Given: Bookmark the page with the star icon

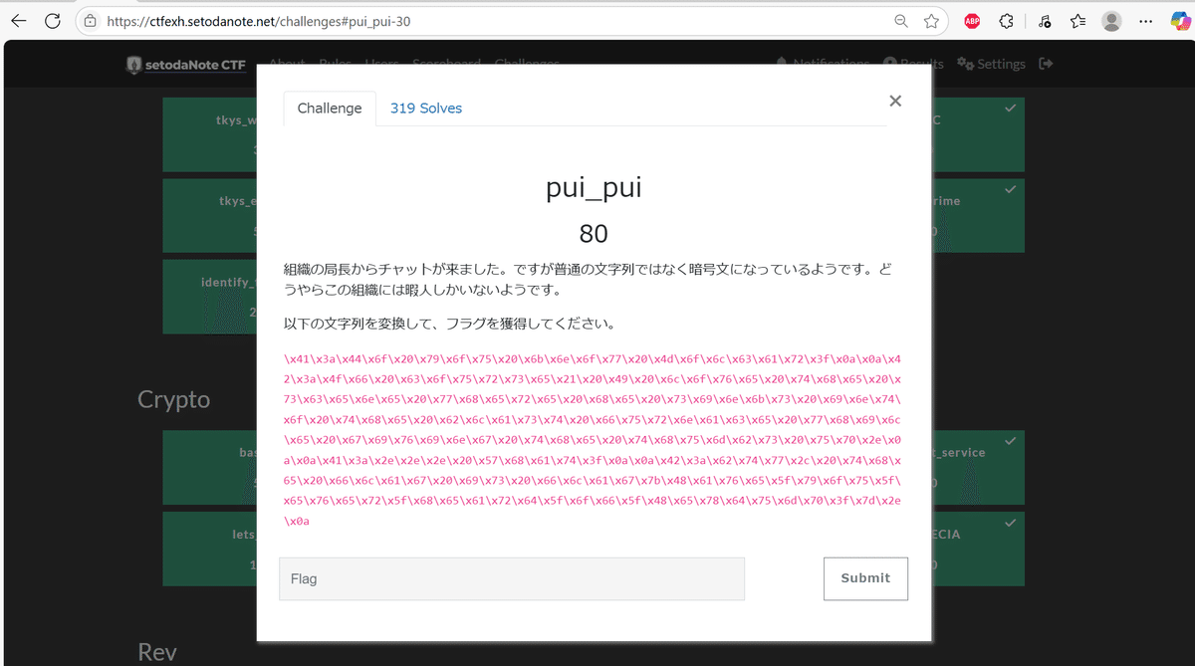Looking at the screenshot, I should pos(933,21).
